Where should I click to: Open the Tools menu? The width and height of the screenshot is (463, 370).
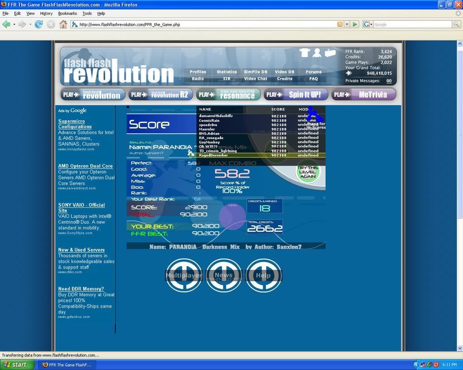pos(87,14)
